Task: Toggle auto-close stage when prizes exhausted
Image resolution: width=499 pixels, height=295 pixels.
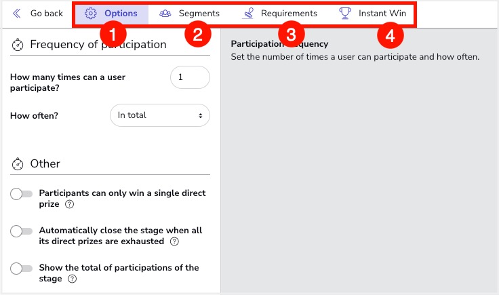Action: 22,231
